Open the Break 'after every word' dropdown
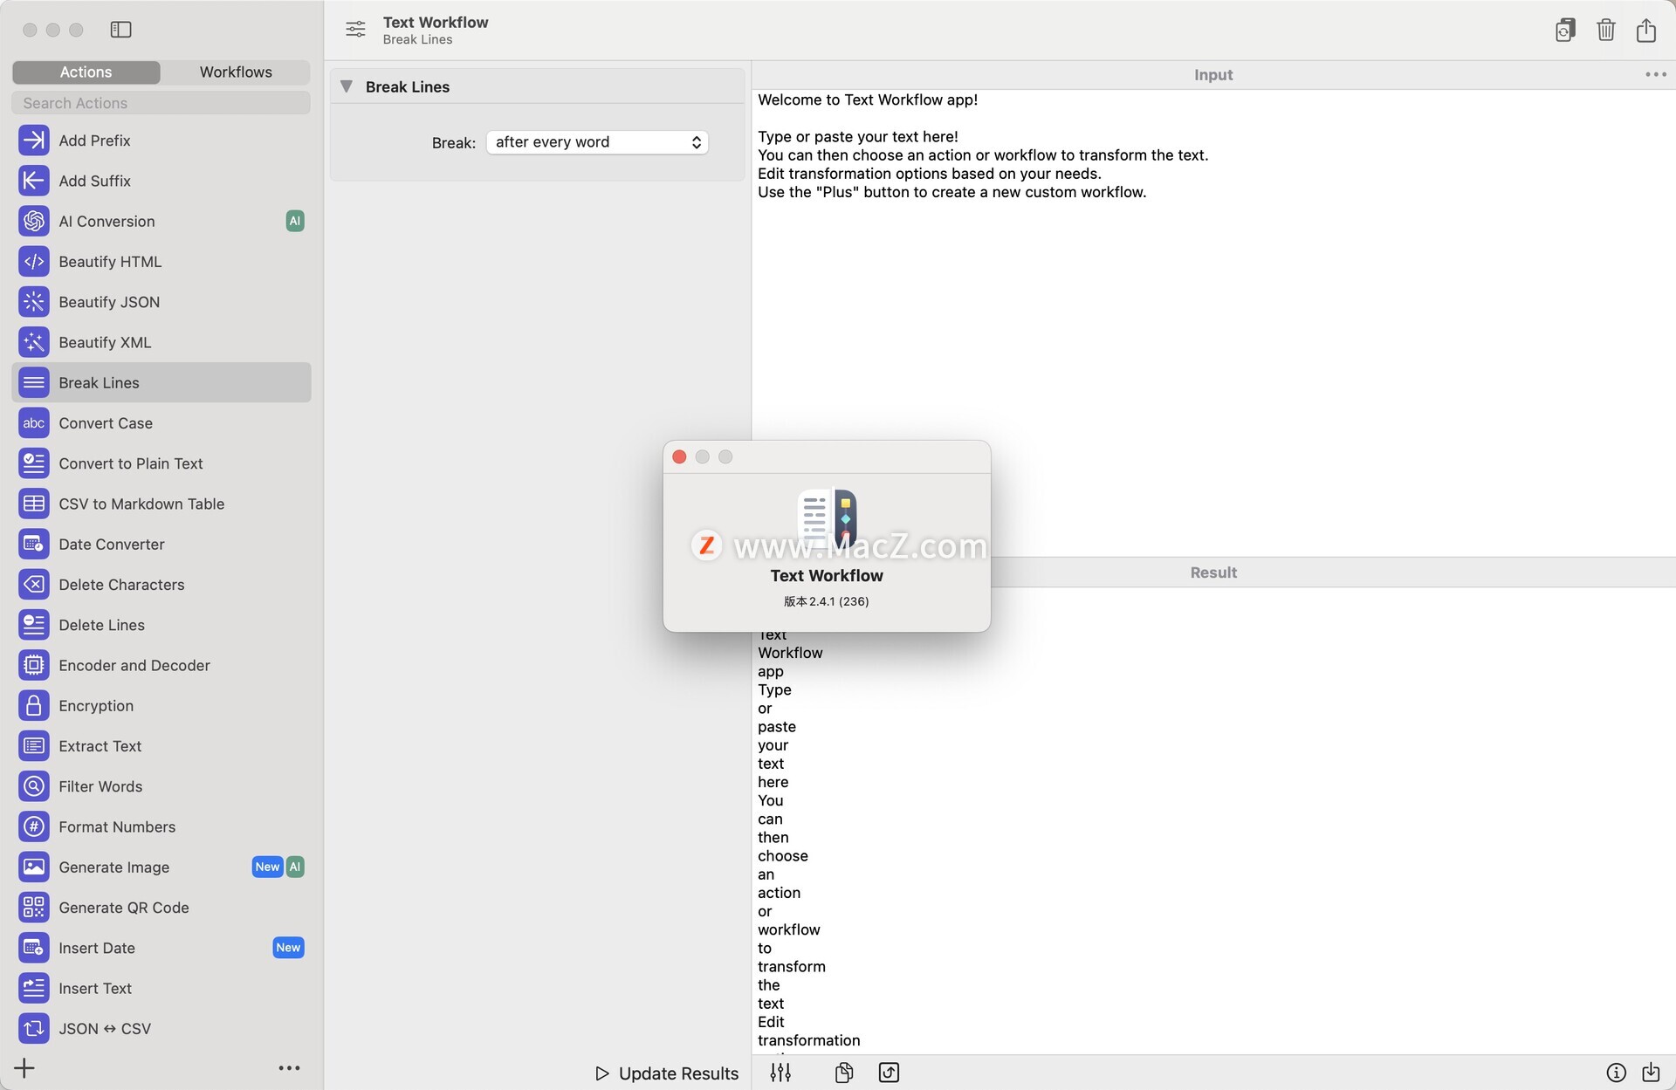Viewport: 1676px width, 1090px height. tap(597, 142)
